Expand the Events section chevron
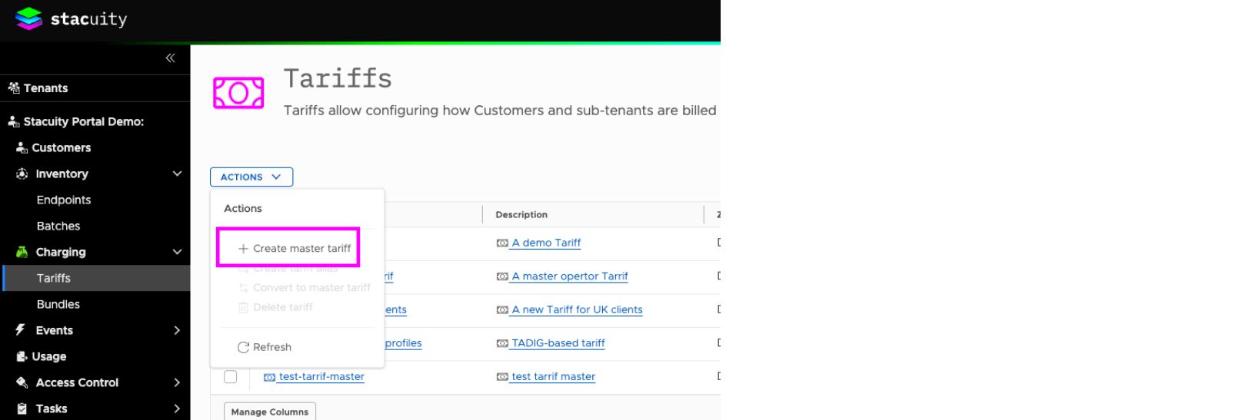 177,330
